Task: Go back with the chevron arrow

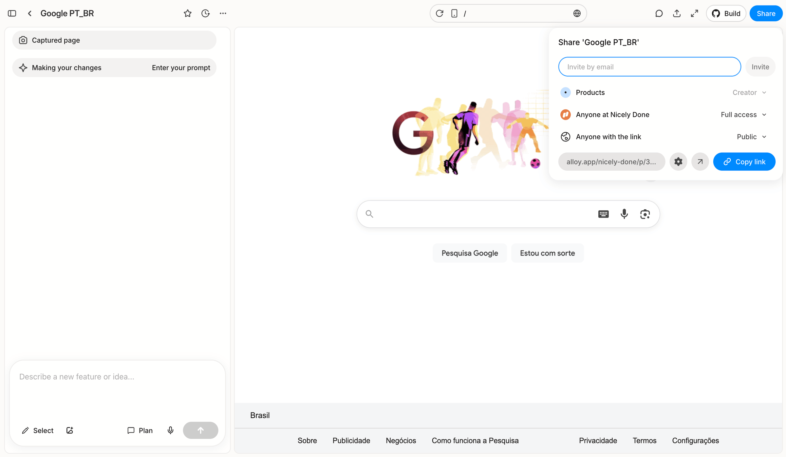Action: coord(30,13)
